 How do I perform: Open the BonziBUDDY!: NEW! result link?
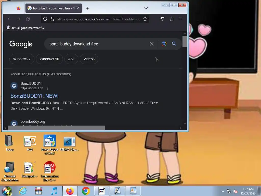point(34,96)
